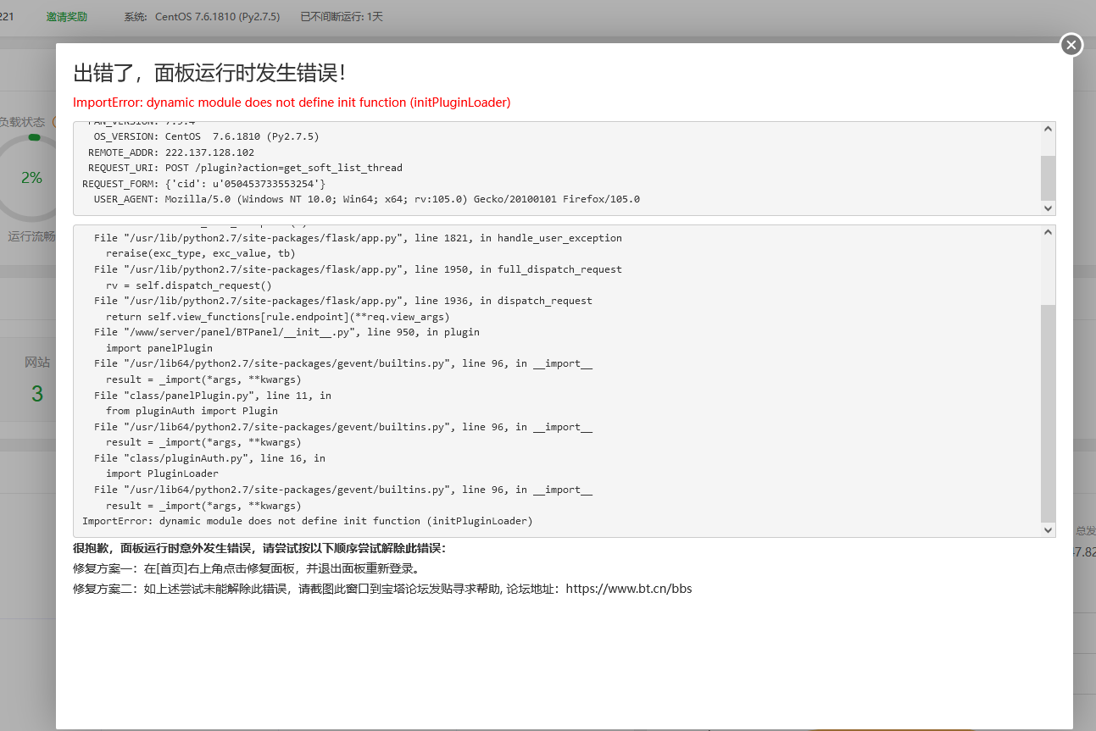This screenshot has width=1096, height=731.
Task: Click the bold 很抱歉 apology sentence
Action: 259,548
